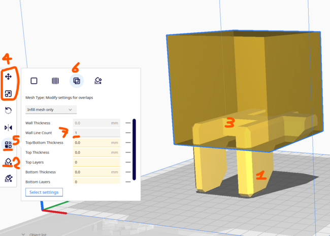This screenshot has width=330, height=236.
Task: Remove the Wall Line Count setting
Action: tap(127, 133)
